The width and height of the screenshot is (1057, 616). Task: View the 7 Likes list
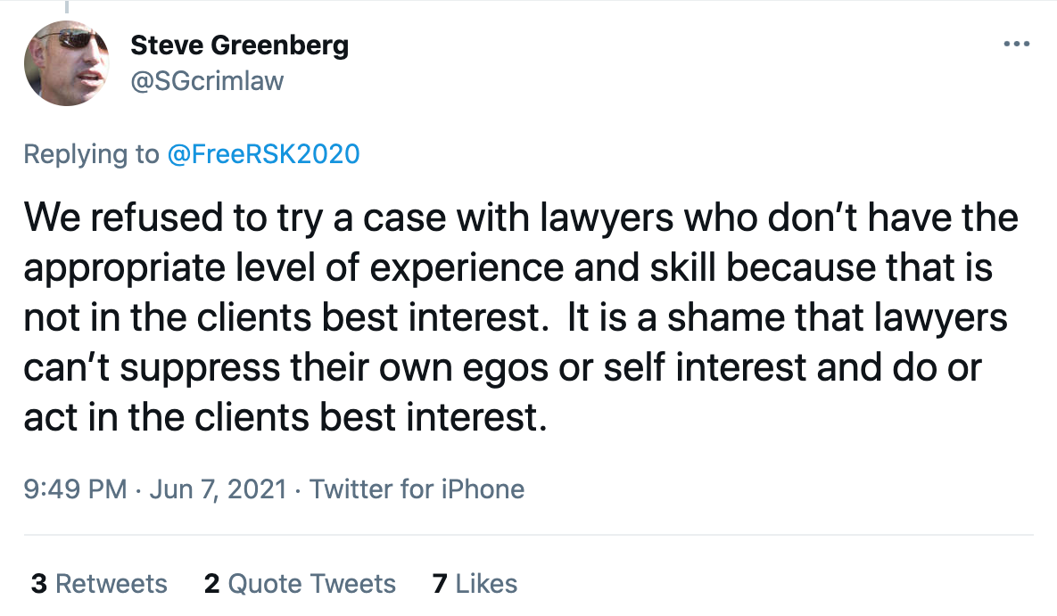coord(475,583)
